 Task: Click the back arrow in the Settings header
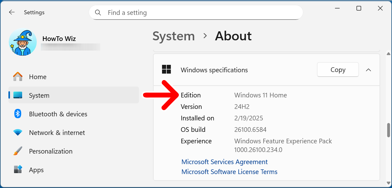point(12,12)
